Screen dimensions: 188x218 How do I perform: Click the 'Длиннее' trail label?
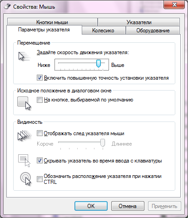tap(122, 144)
